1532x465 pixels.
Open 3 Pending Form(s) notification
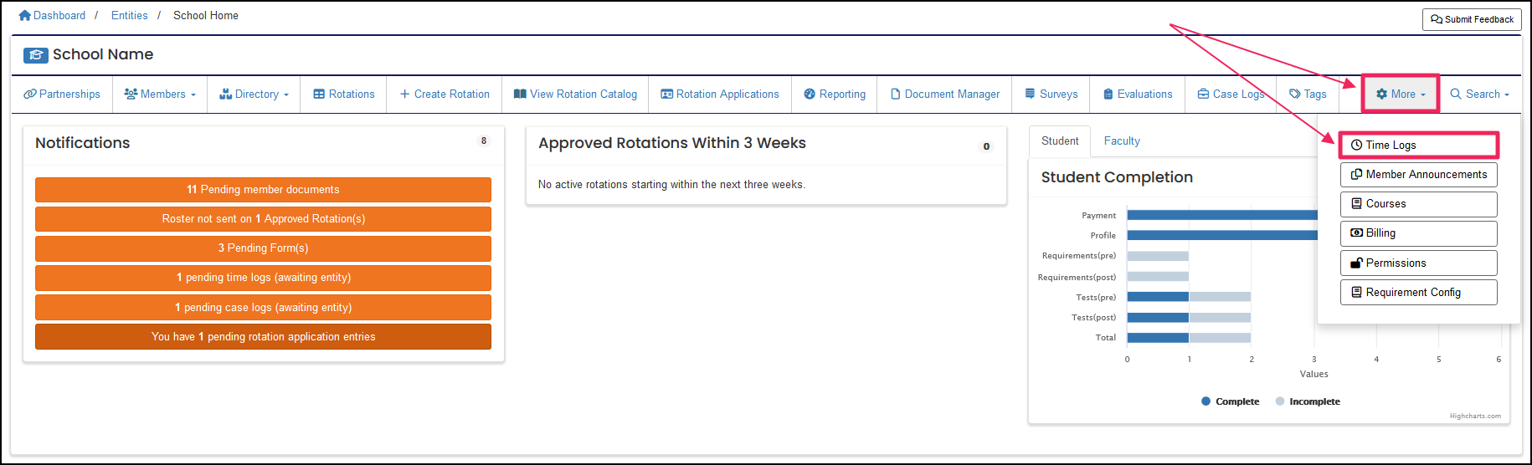[x=263, y=248]
